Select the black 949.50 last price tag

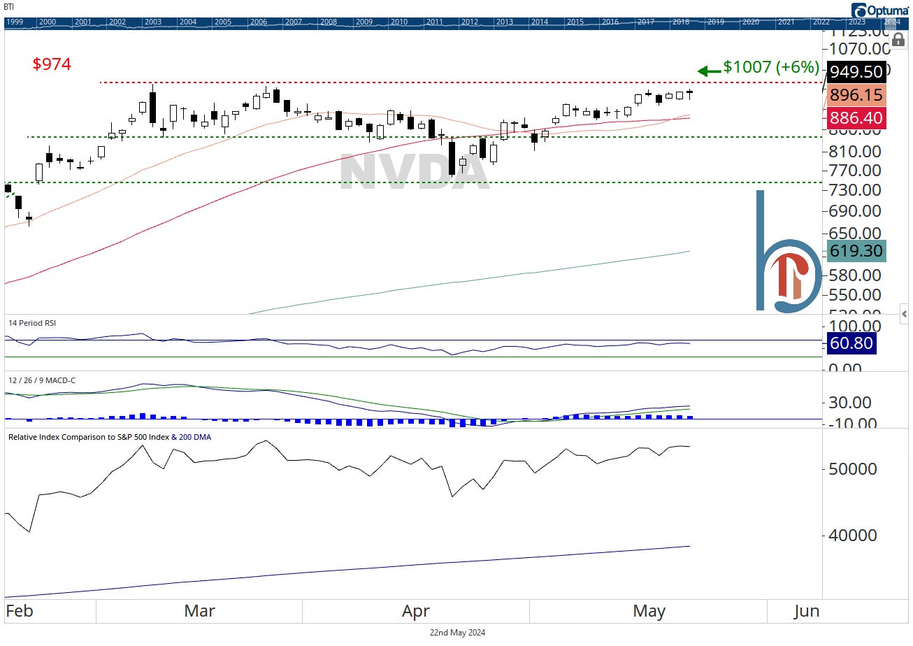[x=856, y=72]
